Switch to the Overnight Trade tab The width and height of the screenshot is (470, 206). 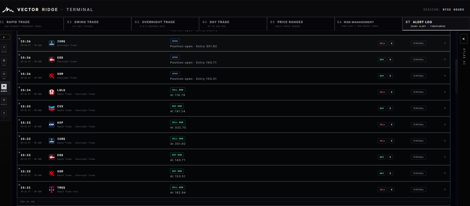tap(165, 24)
